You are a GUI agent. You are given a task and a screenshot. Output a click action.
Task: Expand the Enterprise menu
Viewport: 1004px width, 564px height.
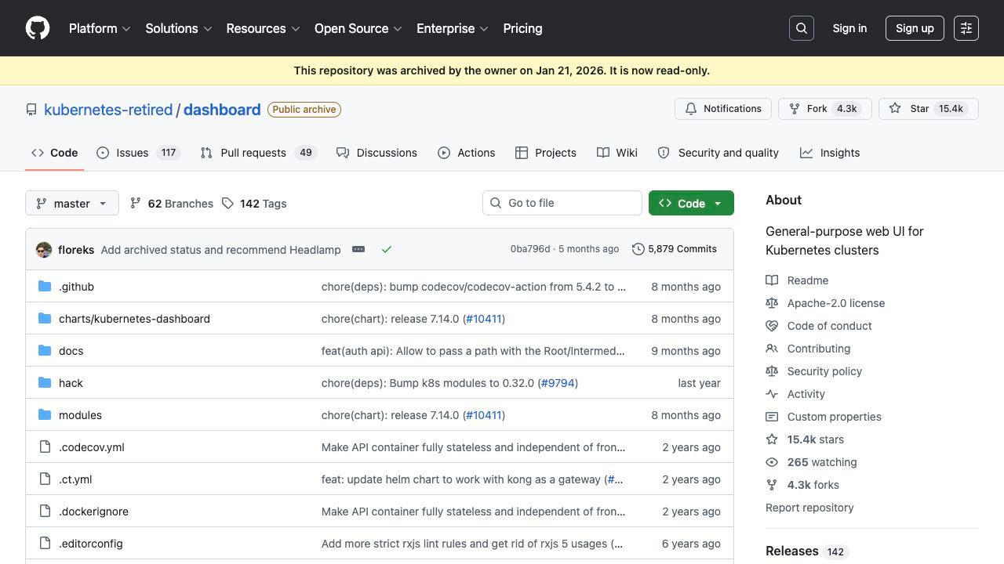pos(453,28)
